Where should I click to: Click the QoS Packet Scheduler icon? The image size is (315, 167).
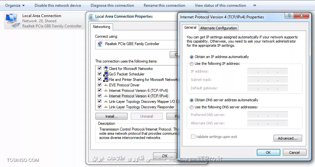106,74
